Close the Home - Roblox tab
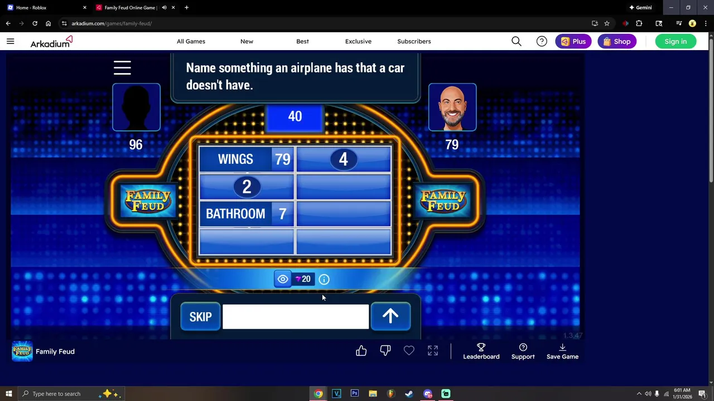The width and height of the screenshot is (714, 401). click(x=85, y=8)
